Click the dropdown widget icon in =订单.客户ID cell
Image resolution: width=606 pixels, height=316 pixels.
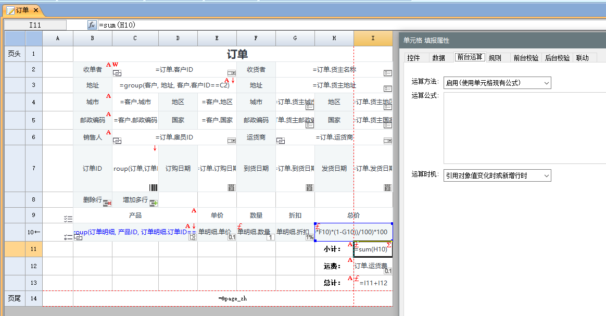231,73
